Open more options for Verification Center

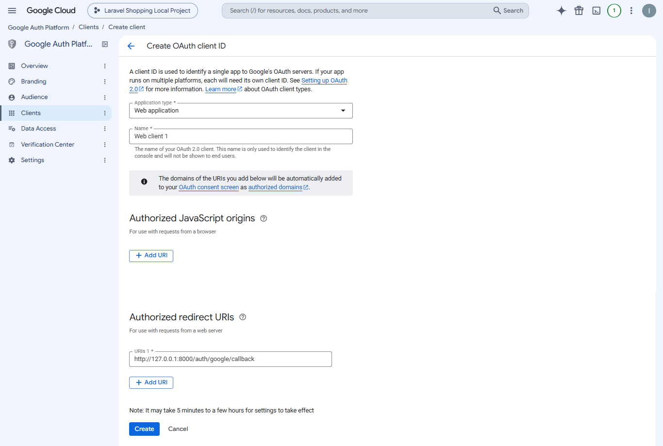pyautogui.click(x=105, y=145)
